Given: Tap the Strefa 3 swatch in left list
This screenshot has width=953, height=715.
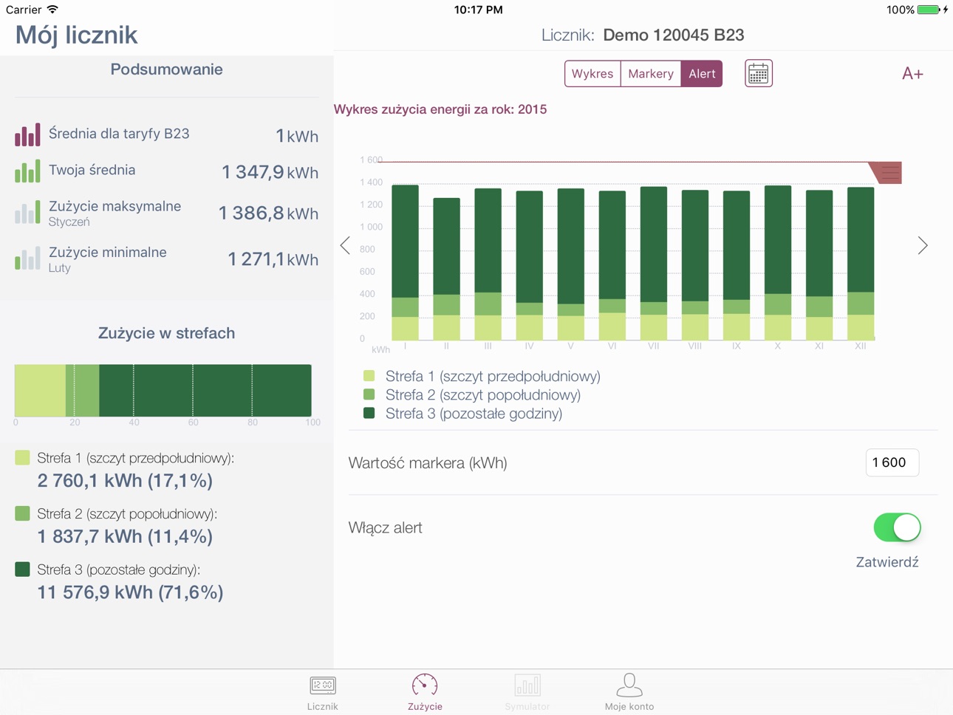Looking at the screenshot, I should click(22, 569).
